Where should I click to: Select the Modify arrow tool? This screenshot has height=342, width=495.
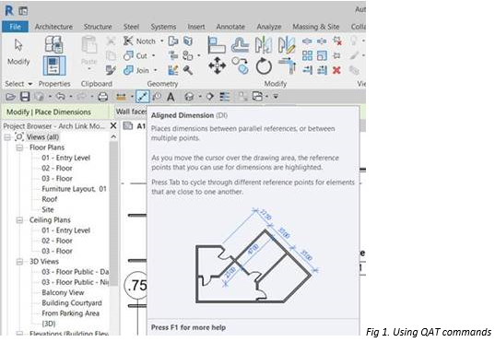18,52
